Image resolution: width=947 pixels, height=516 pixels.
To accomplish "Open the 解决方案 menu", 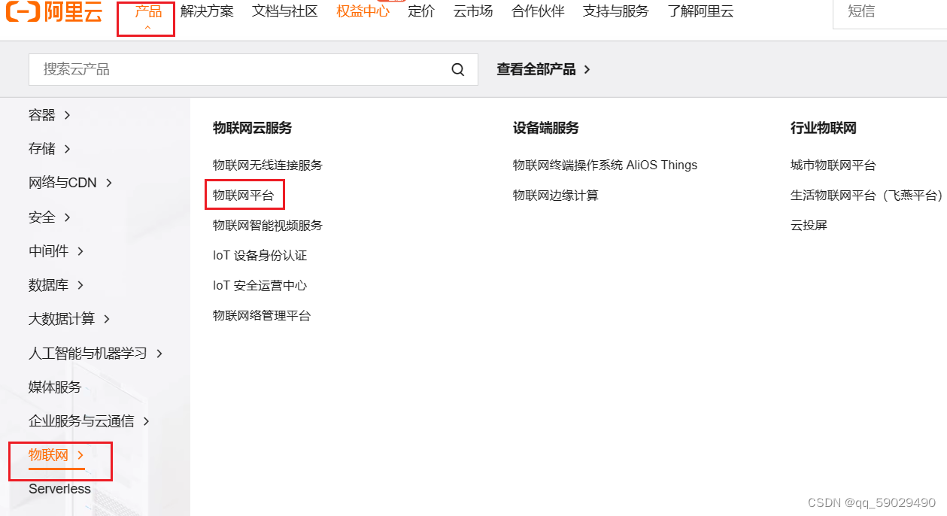I will coord(207,12).
